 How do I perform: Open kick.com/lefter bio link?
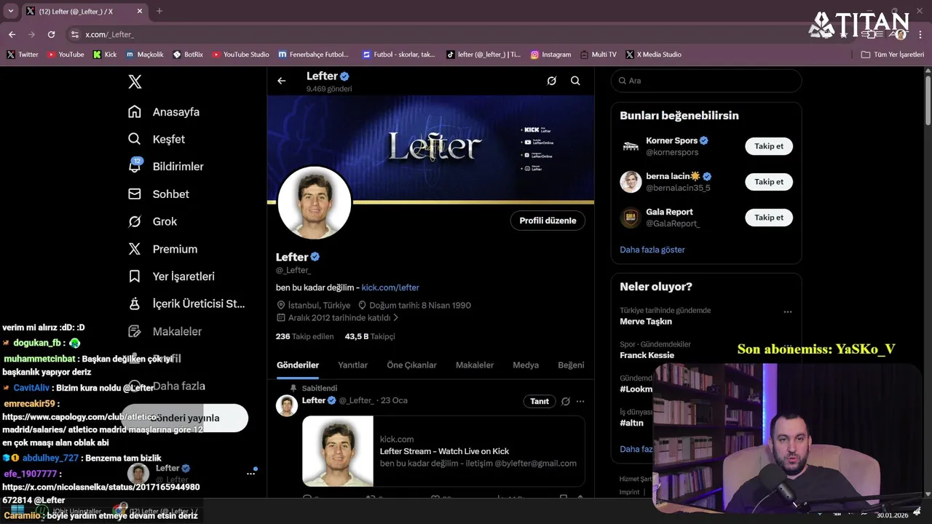390,287
